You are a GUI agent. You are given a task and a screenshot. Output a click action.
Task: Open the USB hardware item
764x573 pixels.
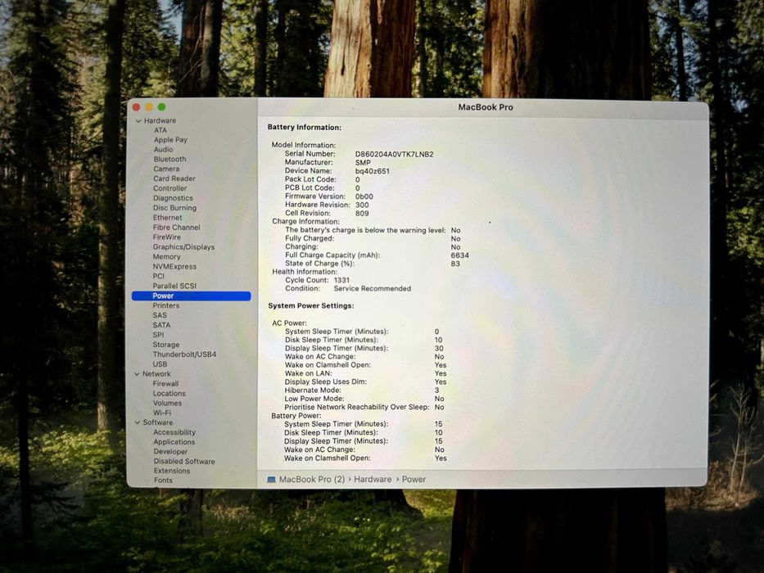pyautogui.click(x=160, y=364)
